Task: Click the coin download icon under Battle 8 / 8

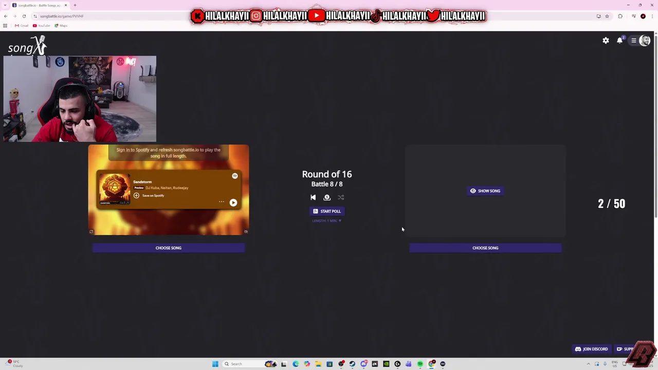Action: pos(327,197)
